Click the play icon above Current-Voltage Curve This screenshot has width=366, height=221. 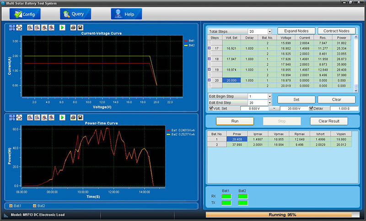(62, 27)
